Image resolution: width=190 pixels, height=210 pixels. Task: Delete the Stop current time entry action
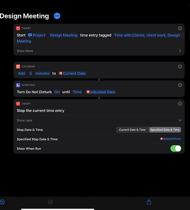click(x=180, y=104)
